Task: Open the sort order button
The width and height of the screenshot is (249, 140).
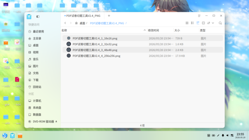Action: 209,23
